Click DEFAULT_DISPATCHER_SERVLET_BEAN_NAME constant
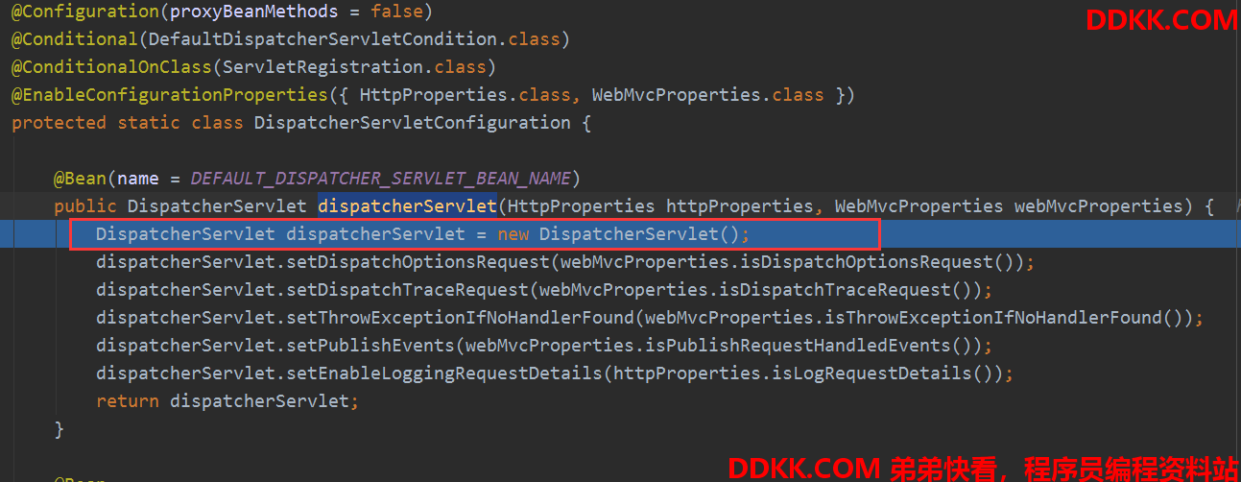The height and width of the screenshot is (482, 1241). pos(381,179)
